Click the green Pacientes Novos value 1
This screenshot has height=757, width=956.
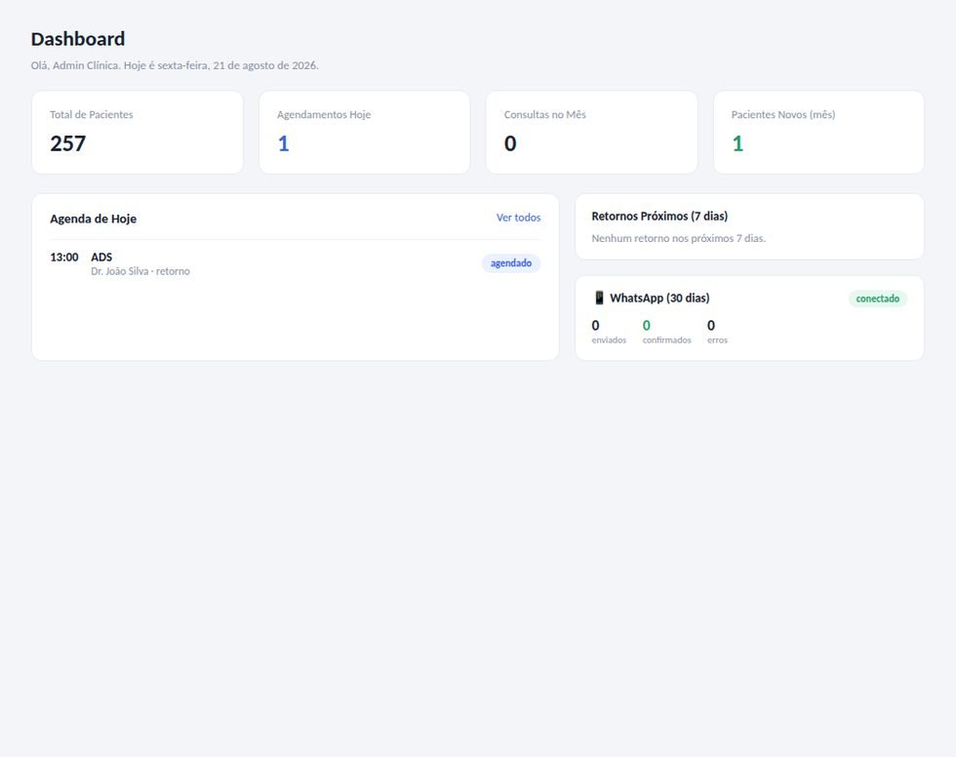[737, 143]
